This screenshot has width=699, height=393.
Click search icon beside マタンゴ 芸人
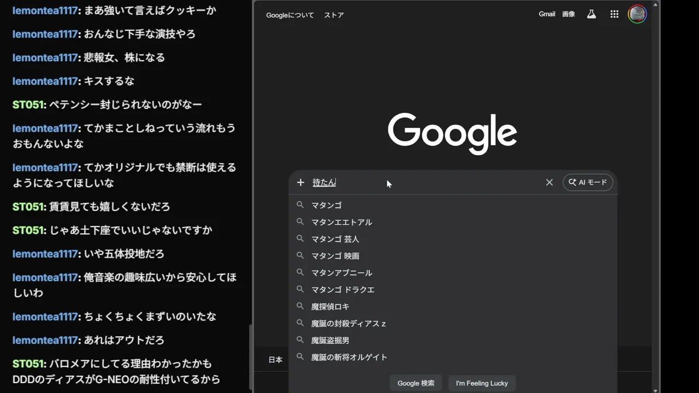pyautogui.click(x=300, y=239)
